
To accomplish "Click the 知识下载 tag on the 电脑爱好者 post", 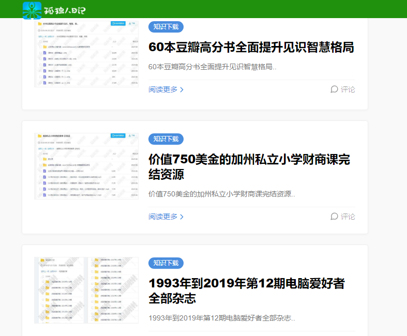I will [166, 263].
